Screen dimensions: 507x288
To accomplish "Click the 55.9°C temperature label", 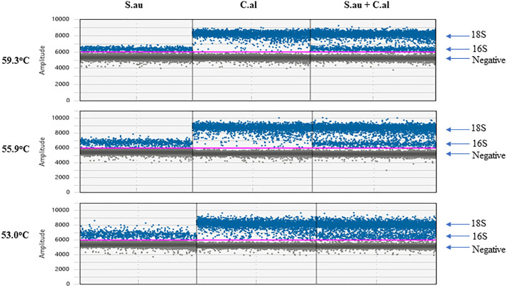I will click(16, 149).
